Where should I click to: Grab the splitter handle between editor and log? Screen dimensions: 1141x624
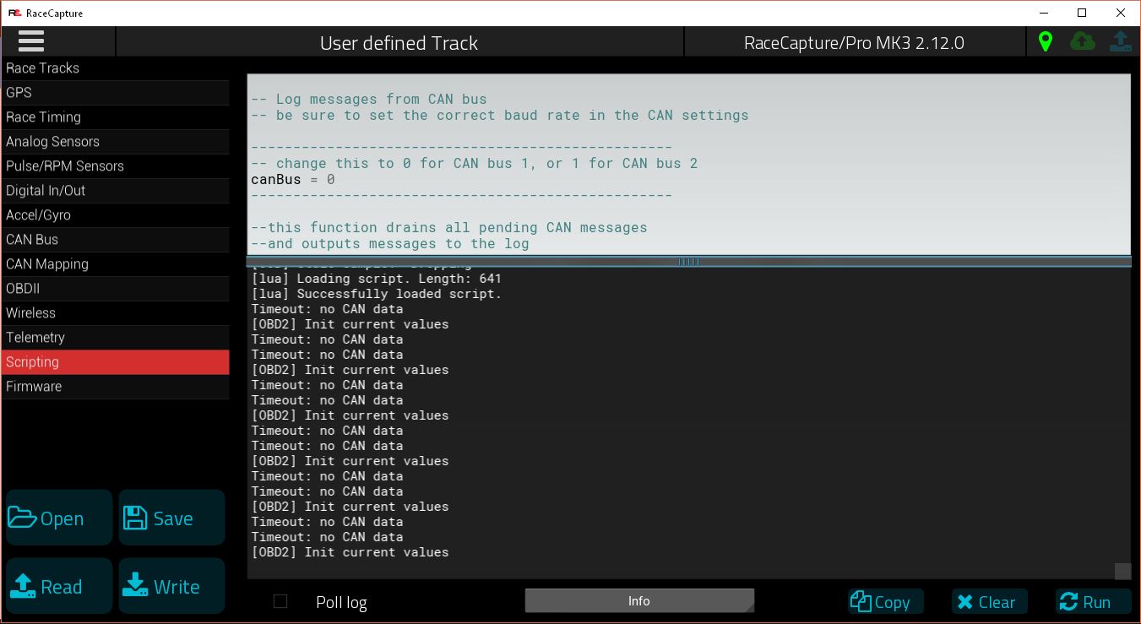[688, 262]
